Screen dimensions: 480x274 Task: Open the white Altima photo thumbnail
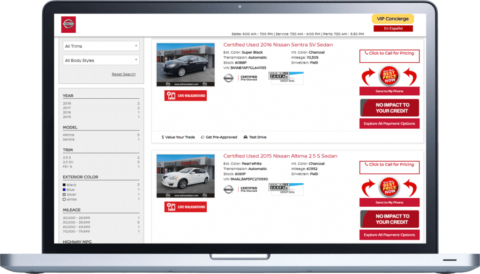click(186, 176)
